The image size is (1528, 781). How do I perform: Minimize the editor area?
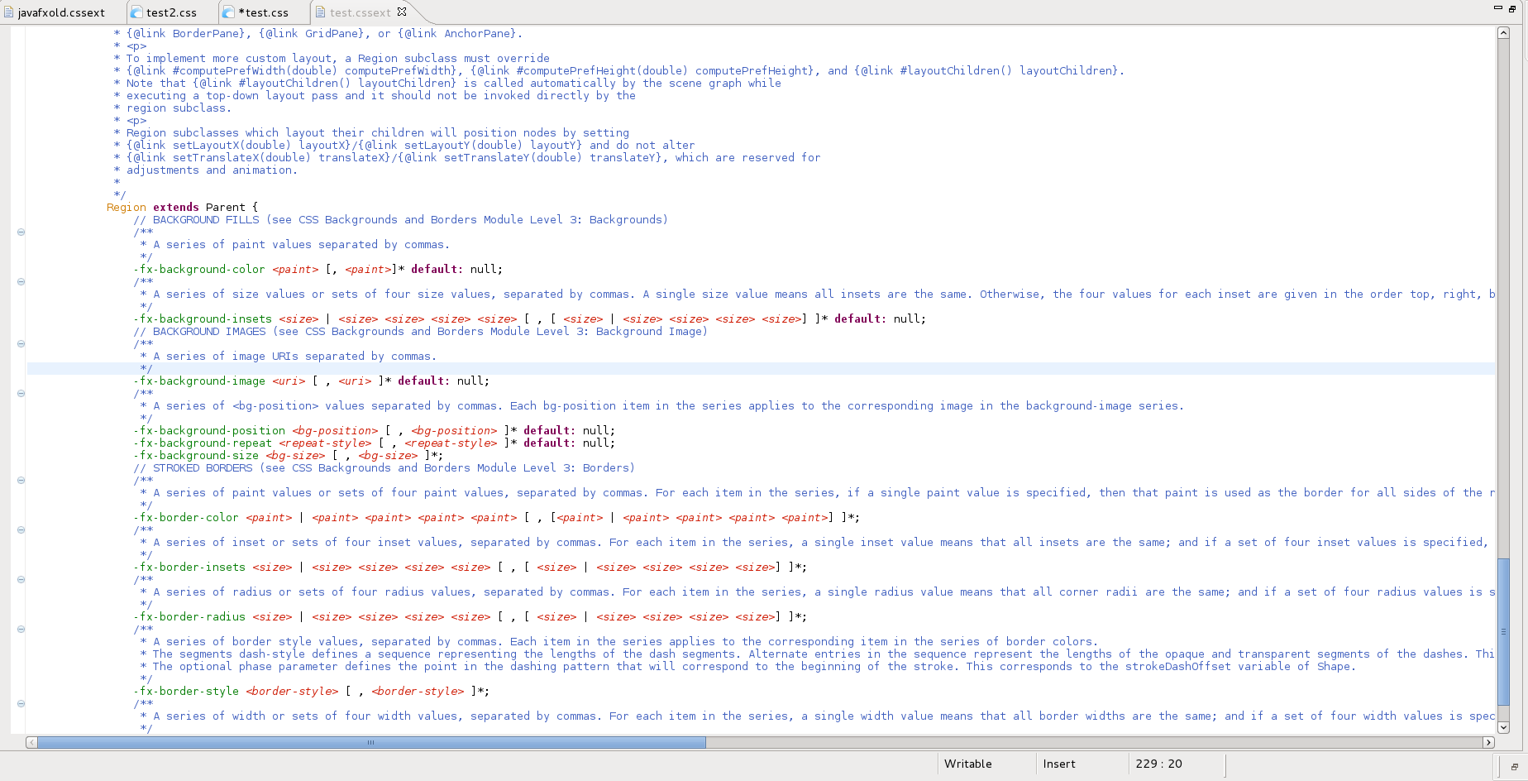(1497, 7)
